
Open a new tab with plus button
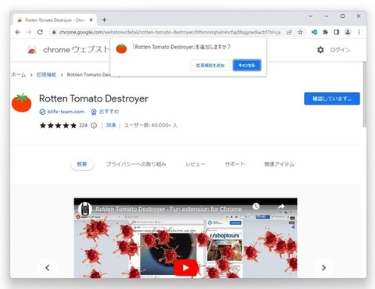coord(104,20)
